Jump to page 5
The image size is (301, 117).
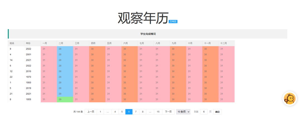(x=122, y=112)
